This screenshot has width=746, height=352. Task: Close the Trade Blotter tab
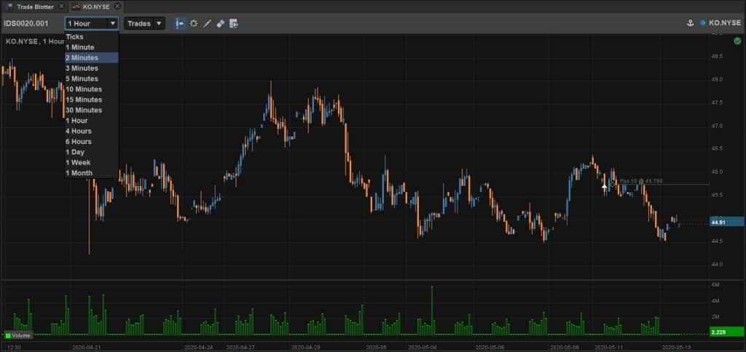61,7
